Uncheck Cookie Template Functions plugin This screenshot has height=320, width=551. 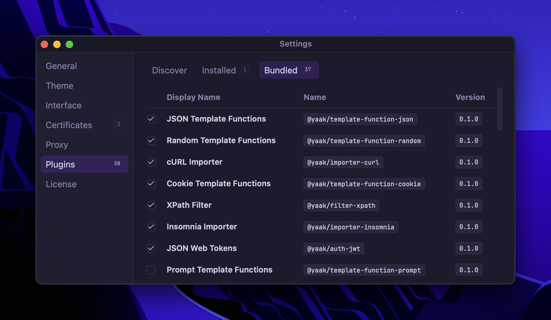[151, 184]
